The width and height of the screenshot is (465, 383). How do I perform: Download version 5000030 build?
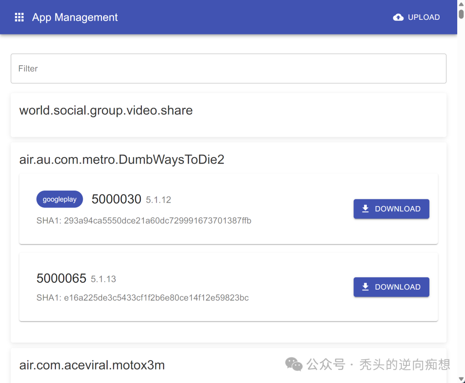[x=391, y=209]
